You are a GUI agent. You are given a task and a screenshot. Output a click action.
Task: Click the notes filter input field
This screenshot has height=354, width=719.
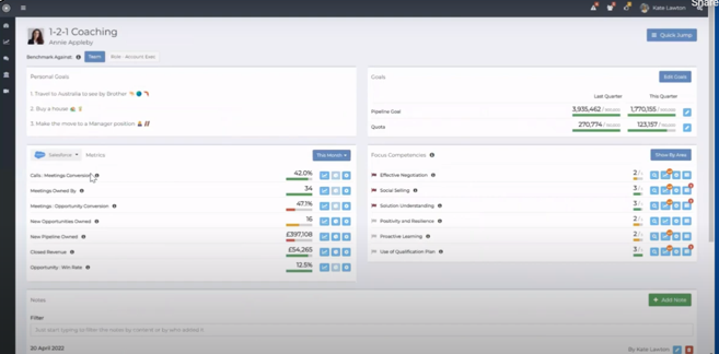pyautogui.click(x=361, y=330)
